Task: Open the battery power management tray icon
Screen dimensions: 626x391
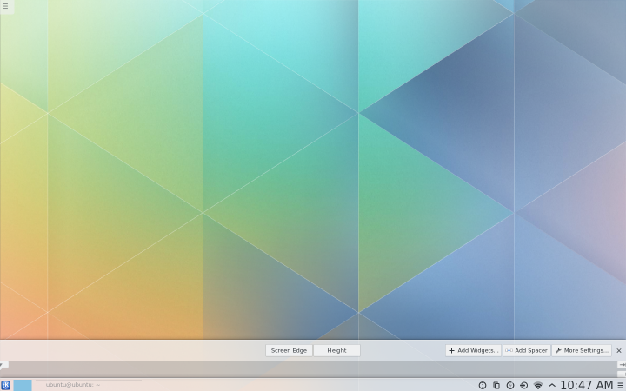Action: pyautogui.click(x=509, y=385)
